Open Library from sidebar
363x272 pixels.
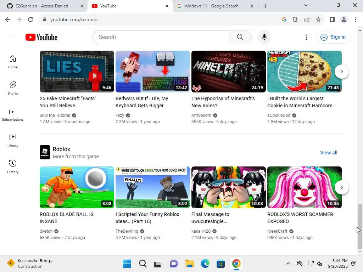[13, 140]
